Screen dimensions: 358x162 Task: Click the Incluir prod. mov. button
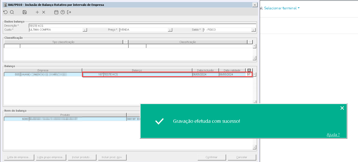pyautogui.click(x=112, y=157)
